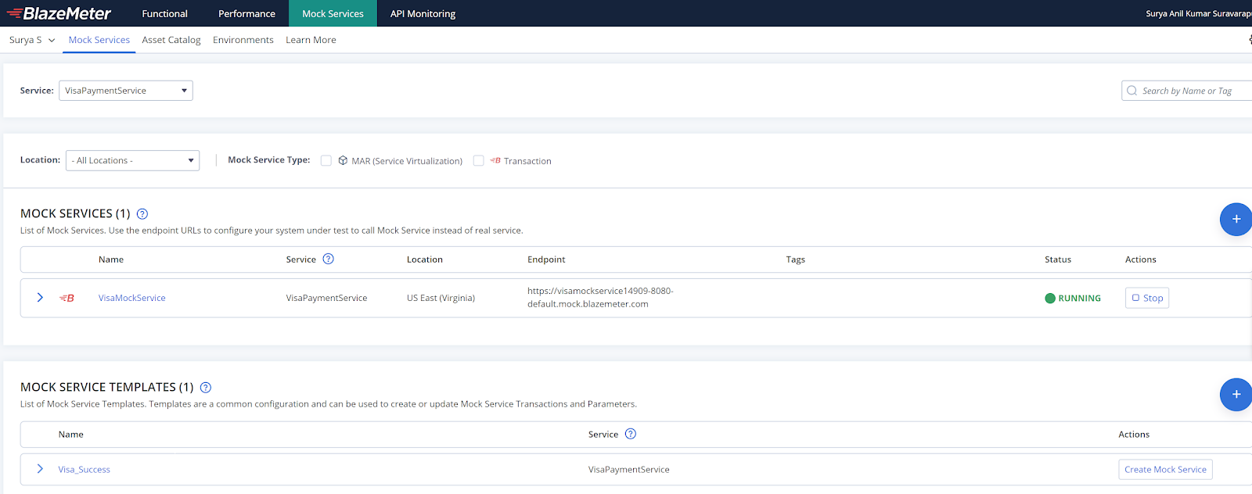Open VisaMockService link
The image size is (1252, 494).
coord(131,298)
